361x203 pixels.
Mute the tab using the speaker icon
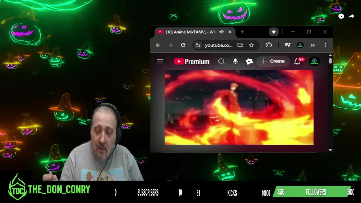(221, 32)
